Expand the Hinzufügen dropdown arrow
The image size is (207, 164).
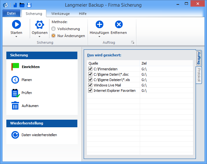tap(99, 37)
